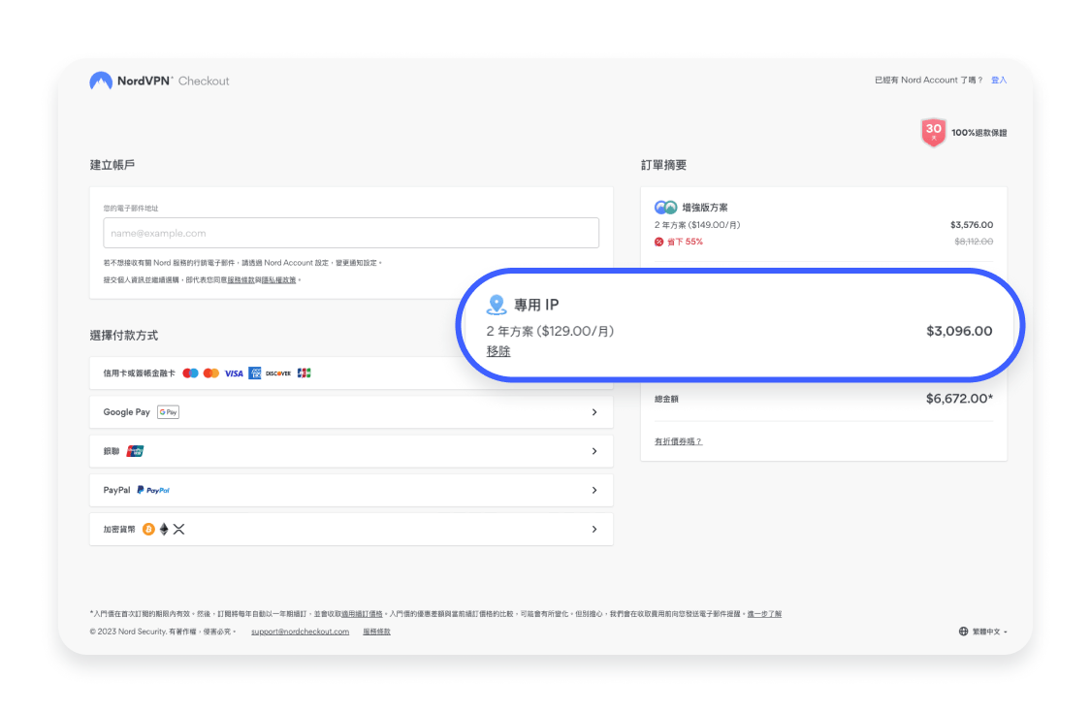The height and width of the screenshot is (713, 1091).
Task: Click support@nordcheckout.com email link
Action: coord(300,632)
